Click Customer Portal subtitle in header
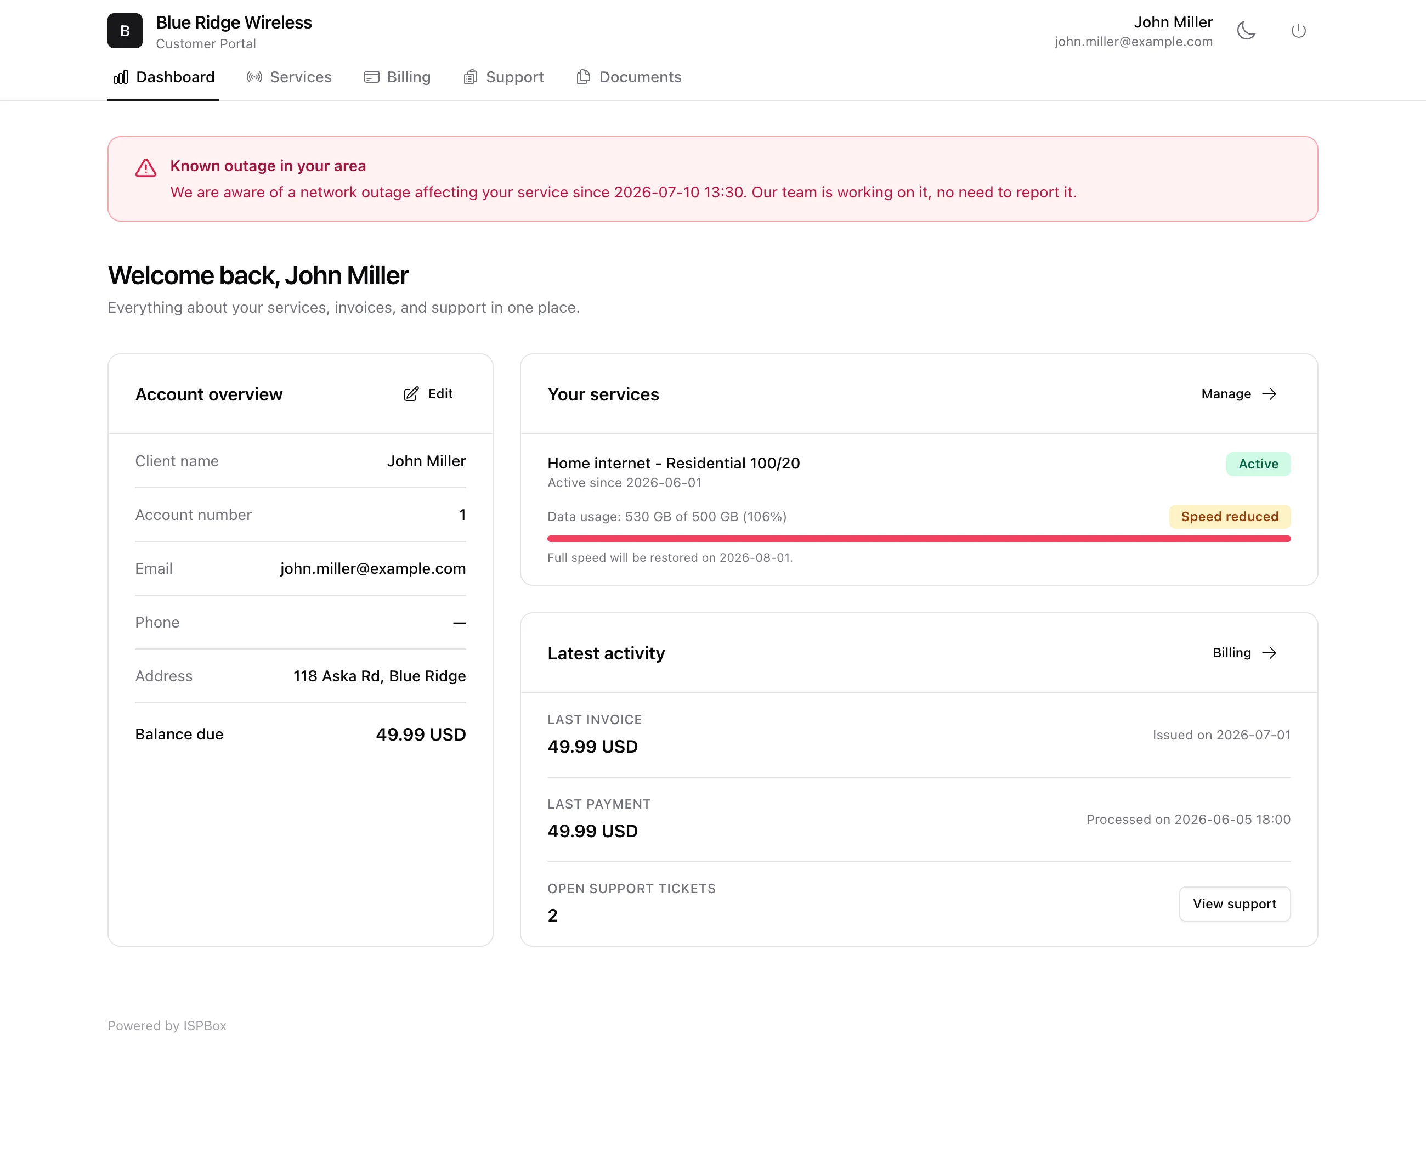 point(206,44)
